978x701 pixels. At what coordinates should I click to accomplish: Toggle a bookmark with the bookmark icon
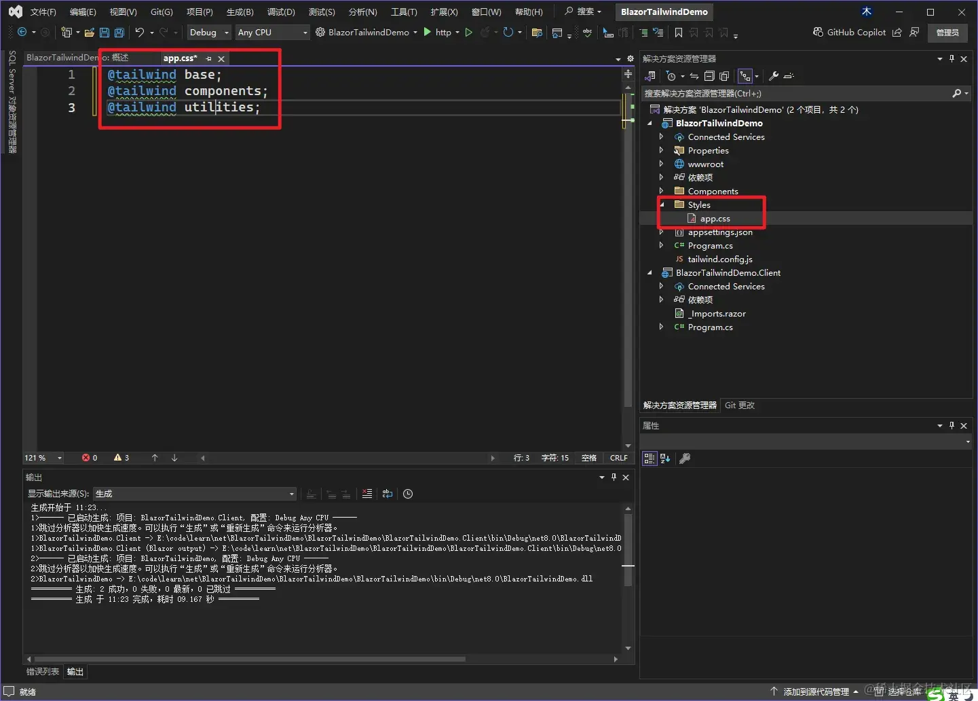[x=678, y=32]
